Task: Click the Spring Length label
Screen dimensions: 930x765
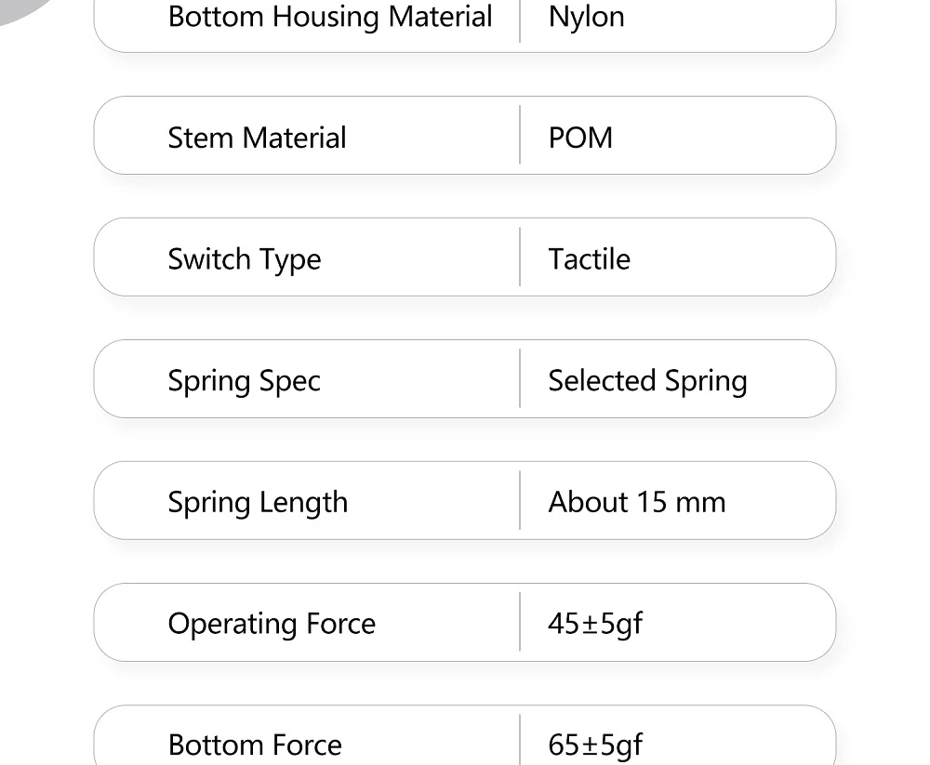Action: 258,502
